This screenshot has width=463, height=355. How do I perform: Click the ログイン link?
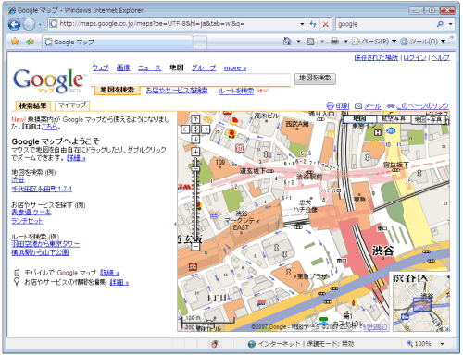point(415,57)
